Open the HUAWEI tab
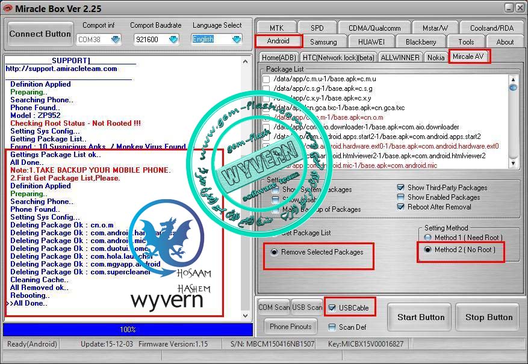This screenshot has width=528, height=364. 371,42
